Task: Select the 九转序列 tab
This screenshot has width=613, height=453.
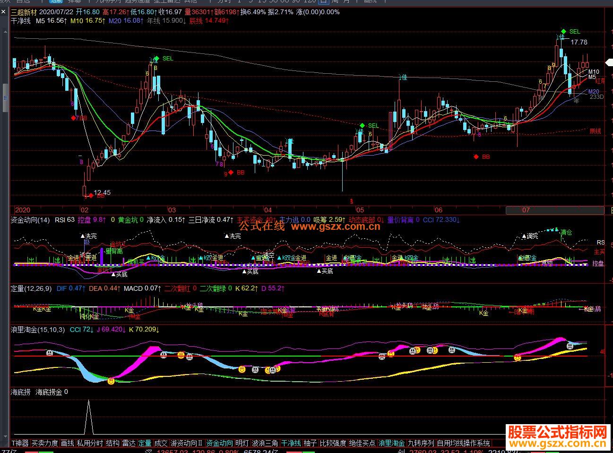Action: click(421, 443)
